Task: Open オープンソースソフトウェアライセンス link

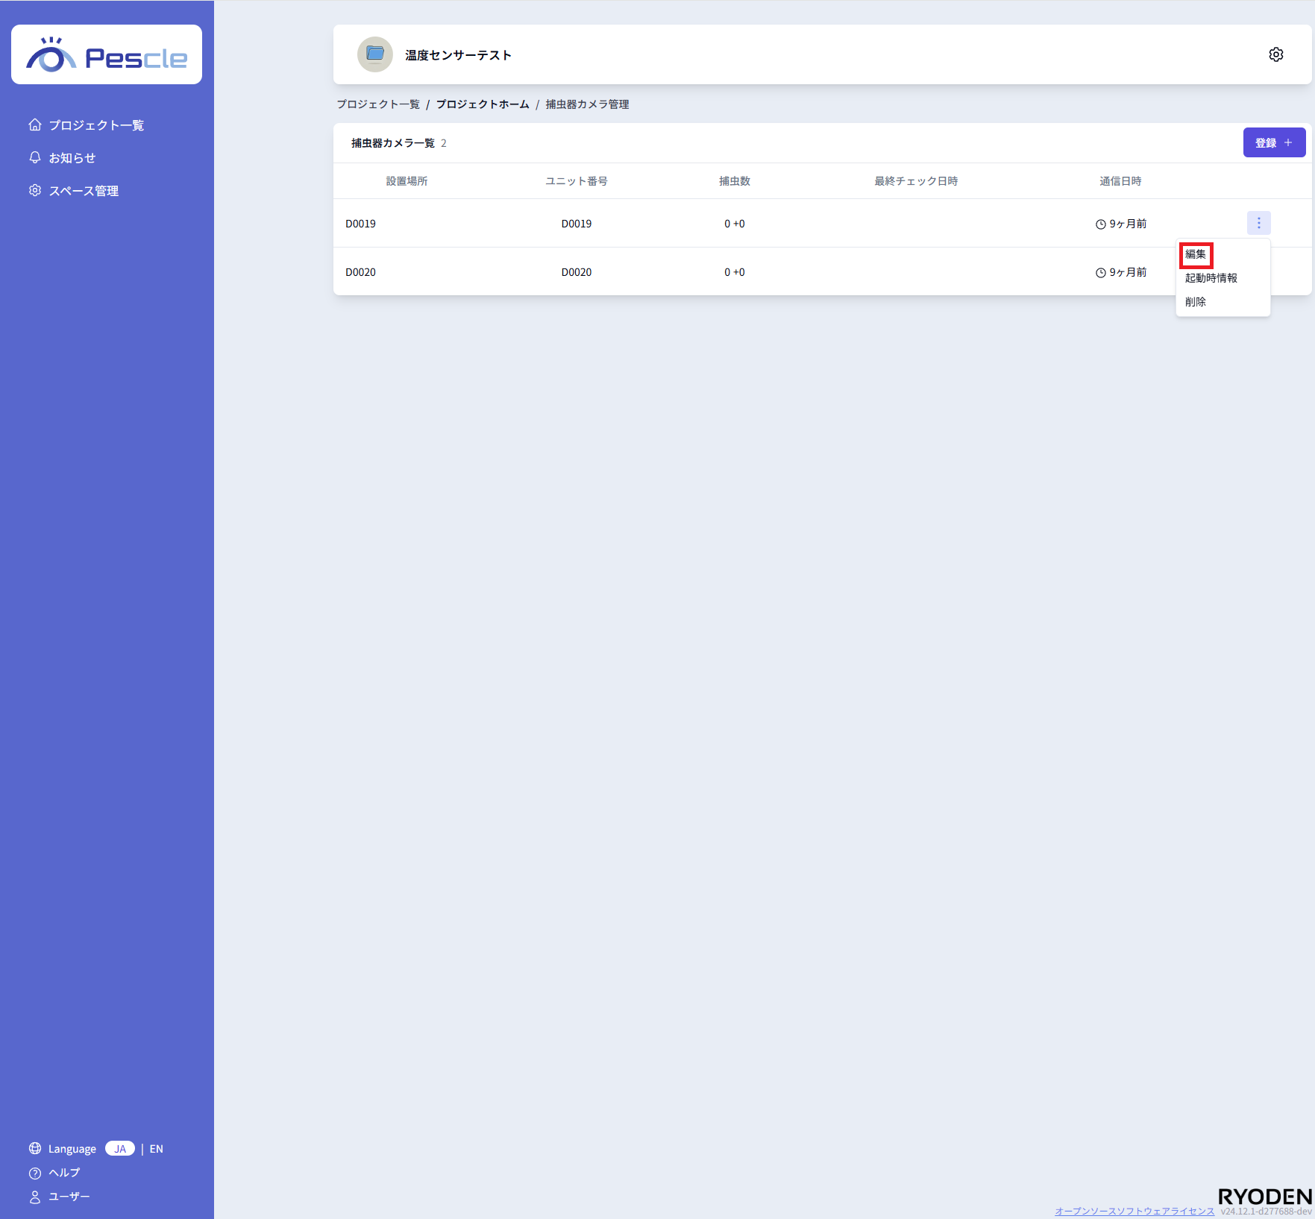Action: (1134, 1211)
